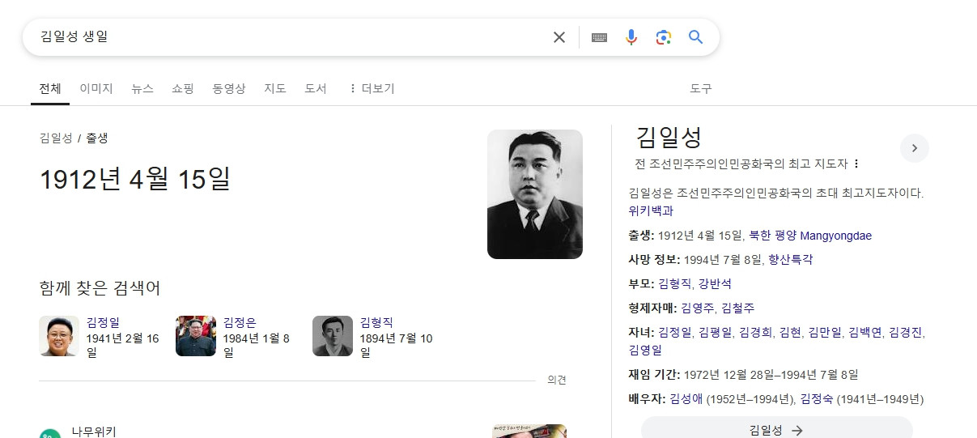Open the on-screen keyboard input tool
The height and width of the screenshot is (438, 977).
point(599,37)
